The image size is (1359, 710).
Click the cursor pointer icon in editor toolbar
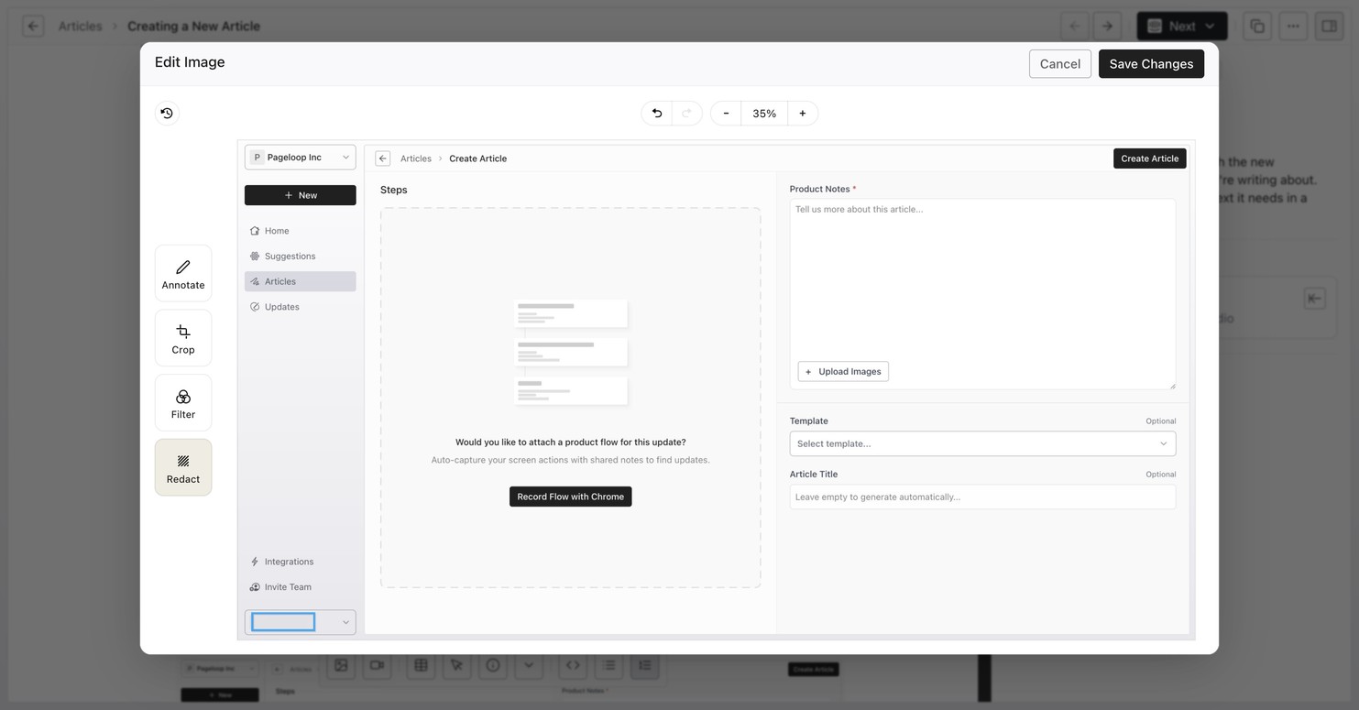(457, 665)
